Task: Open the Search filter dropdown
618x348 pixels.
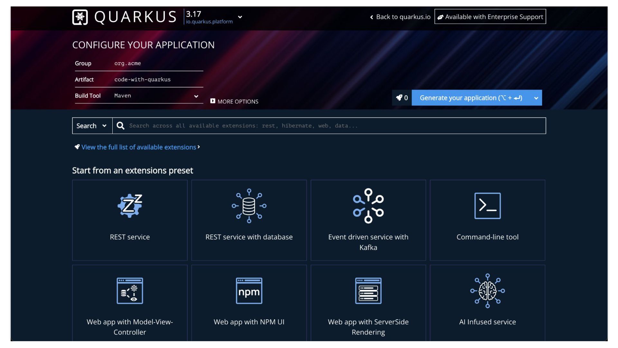Action: pyautogui.click(x=92, y=126)
